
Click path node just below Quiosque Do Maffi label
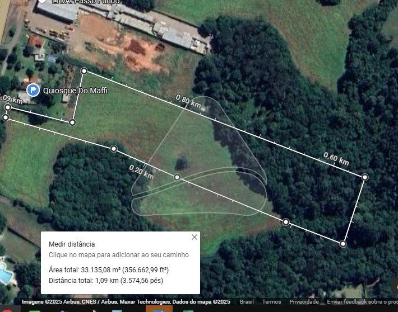72,122
